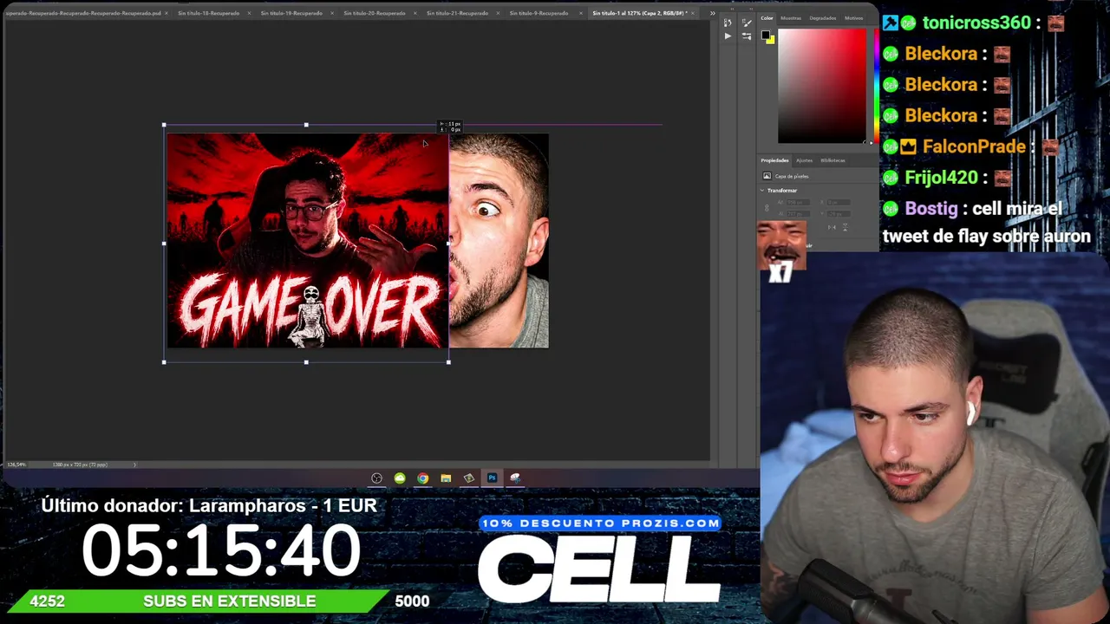Click the X position input field
Image resolution: width=1110 pixels, height=624 pixels.
pos(839,203)
